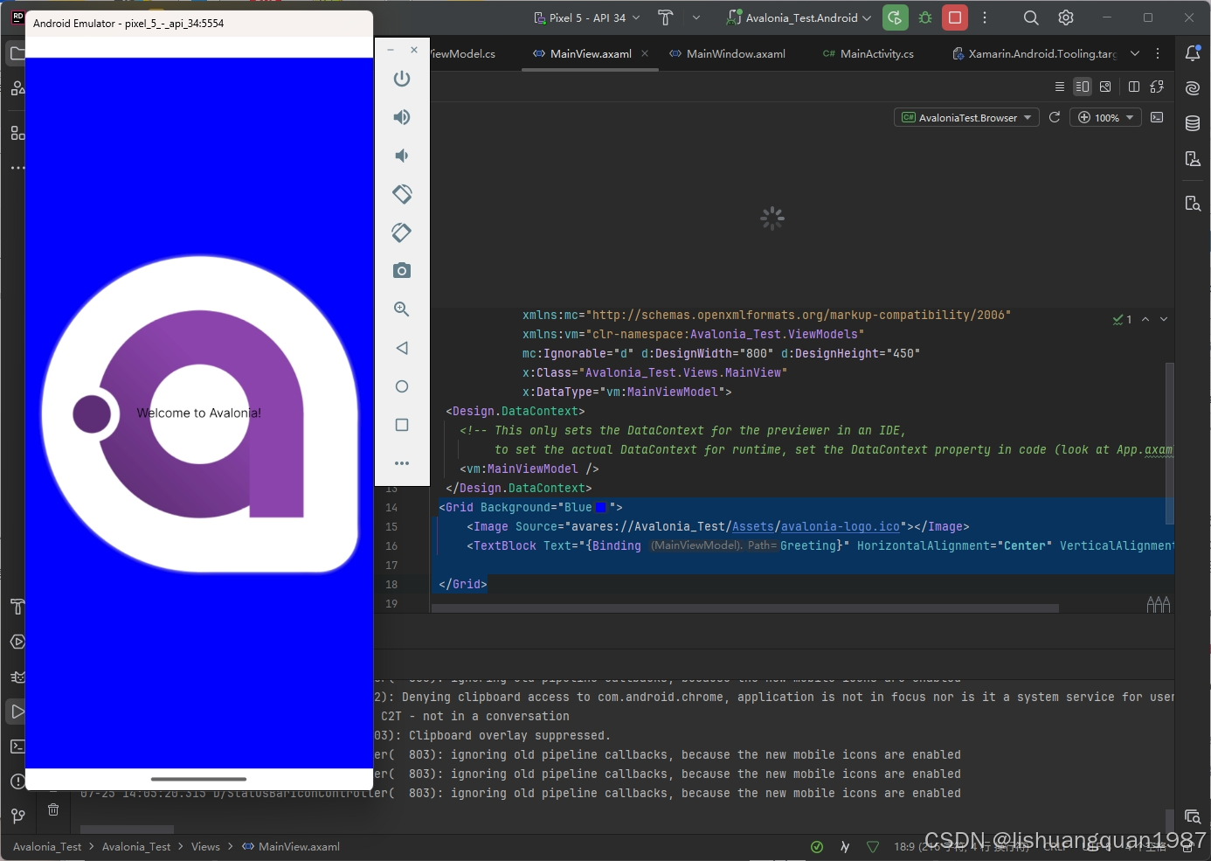Open the Pixel 5 - API 34 device dropdown

click(x=586, y=17)
